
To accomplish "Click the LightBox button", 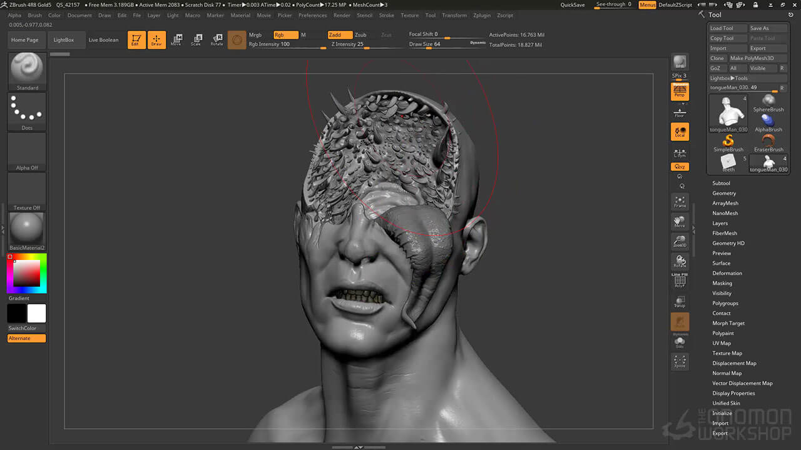I will tap(64, 40).
